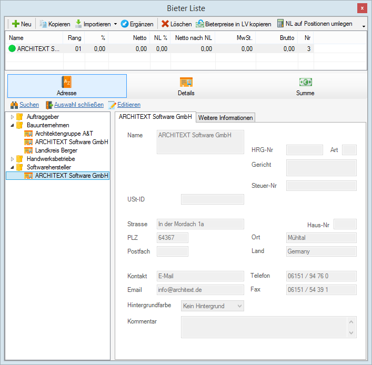Image resolution: width=372 pixels, height=365 pixels.
Task: Click the Brutto column header
Action: point(277,38)
